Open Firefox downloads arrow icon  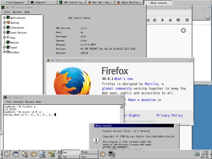(x=162, y=20)
